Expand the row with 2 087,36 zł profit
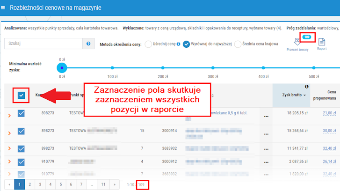Screen dimensions: 340x191 (9, 162)
